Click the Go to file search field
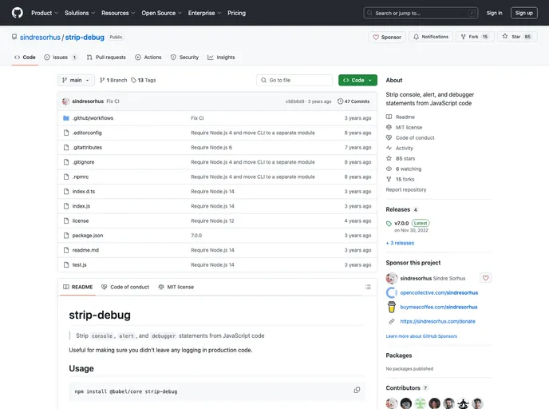The width and height of the screenshot is (549, 409). (x=294, y=80)
